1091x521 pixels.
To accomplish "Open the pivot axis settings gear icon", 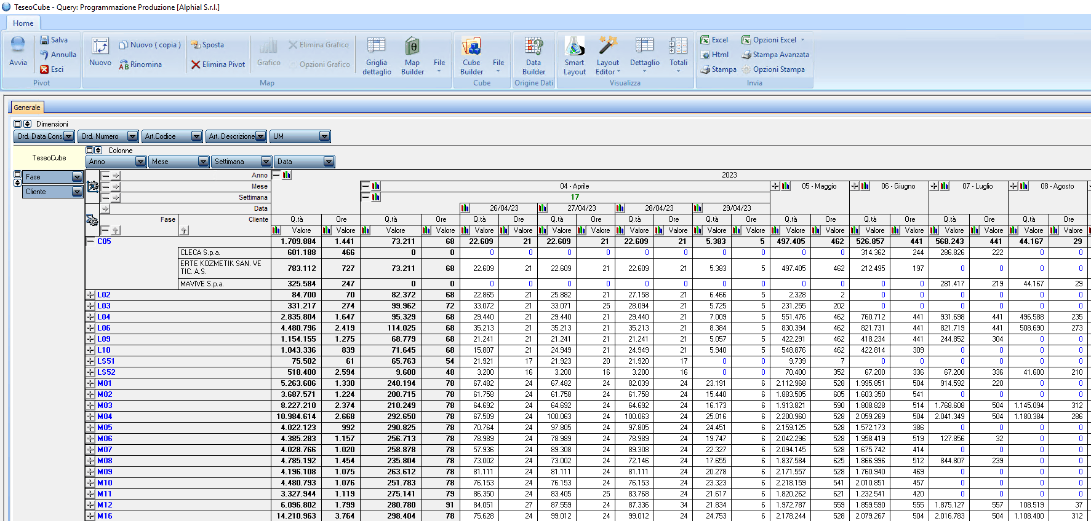I will click(x=92, y=186).
